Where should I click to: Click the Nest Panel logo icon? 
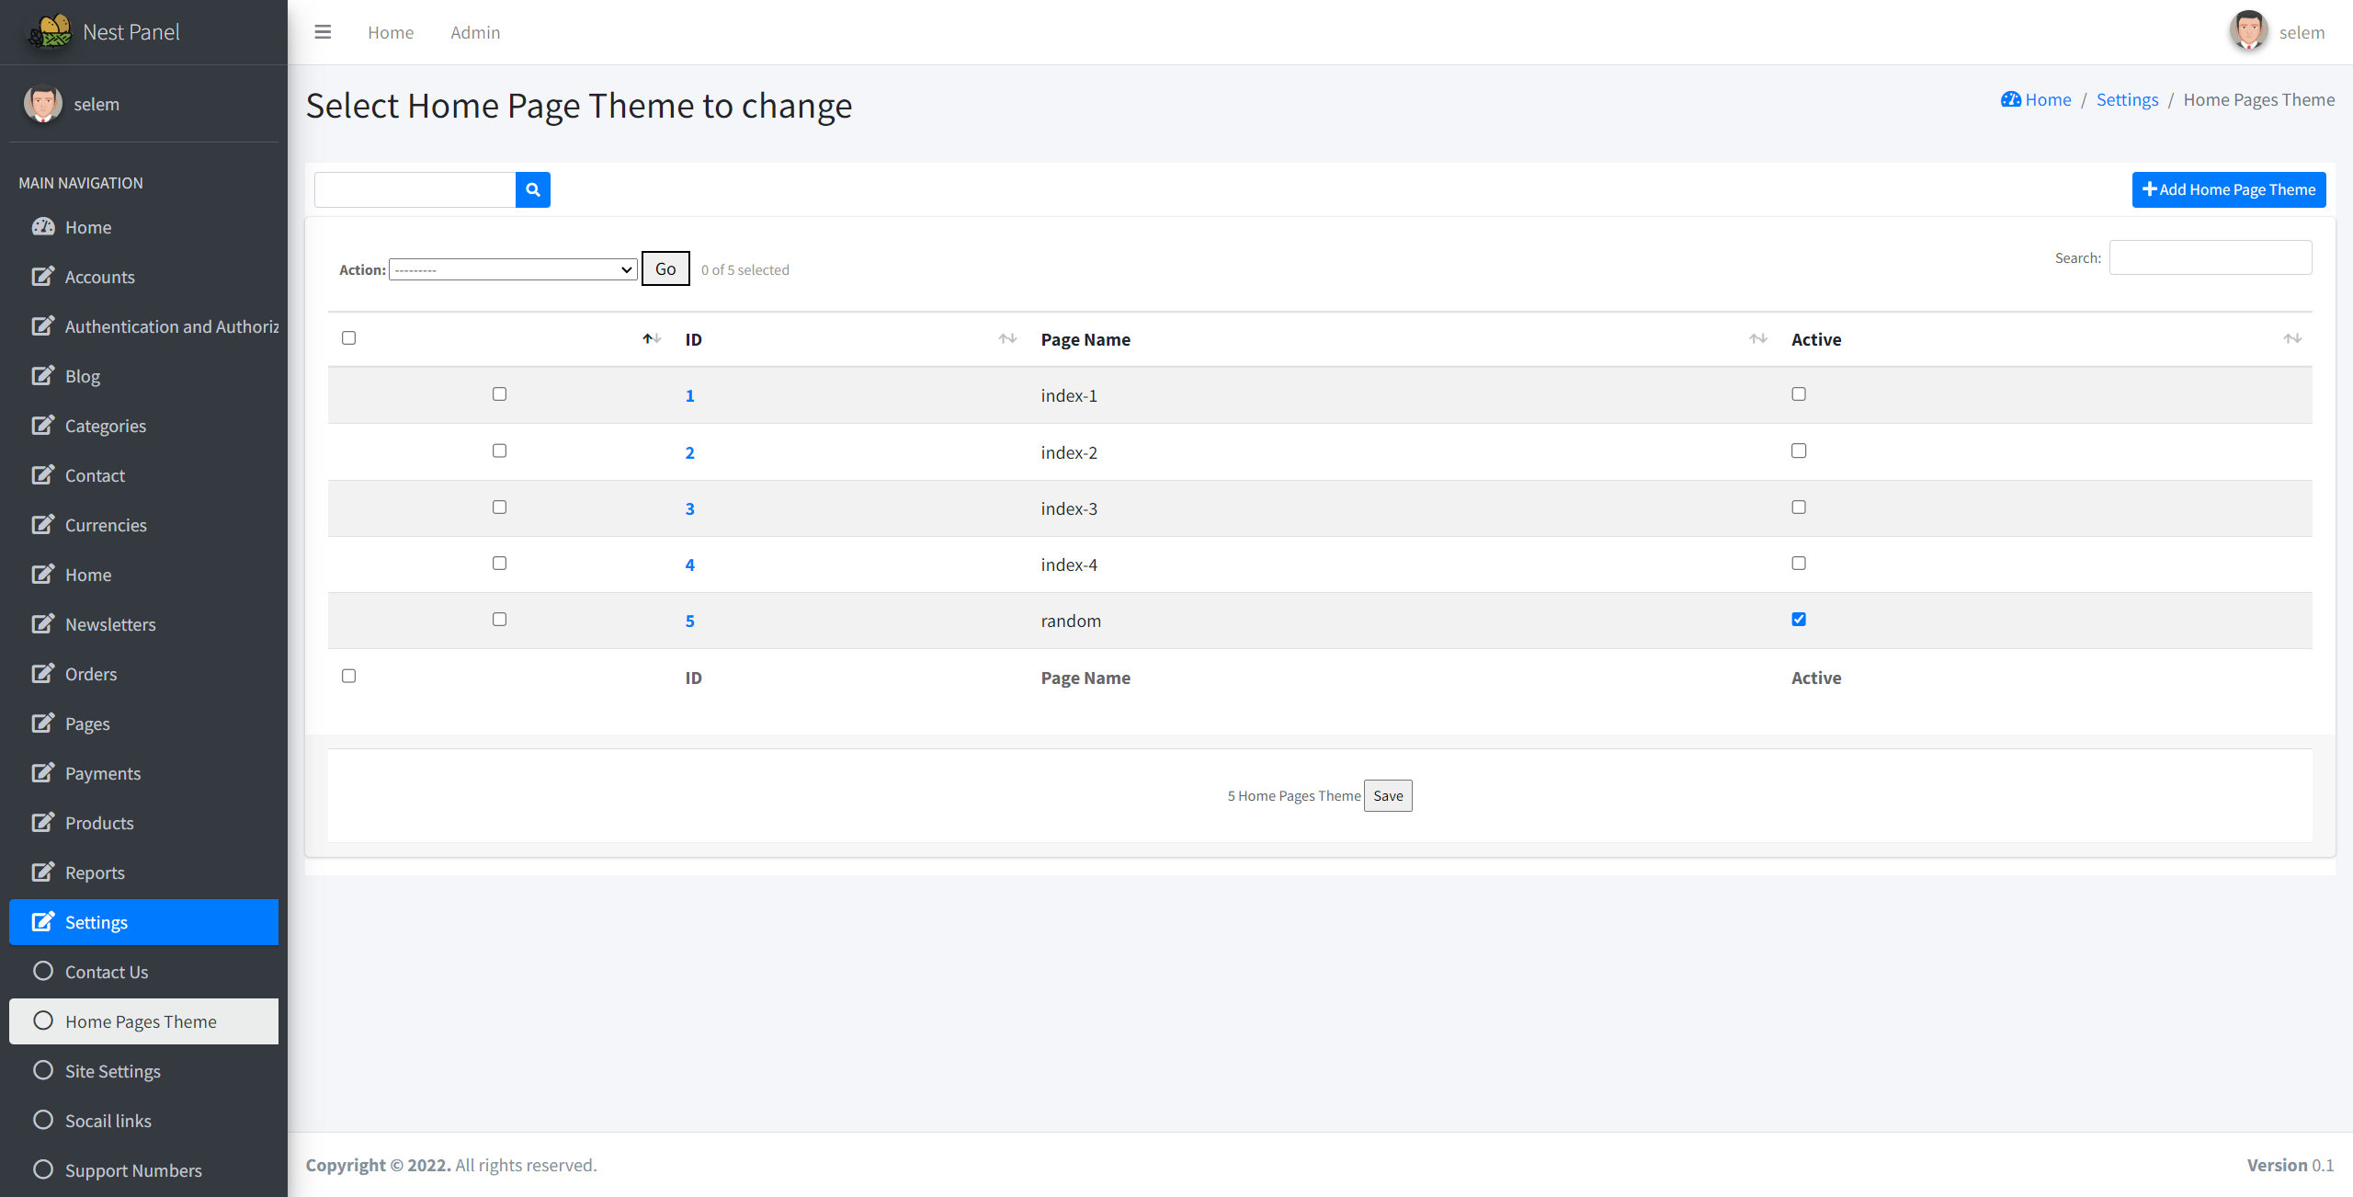click(51, 32)
